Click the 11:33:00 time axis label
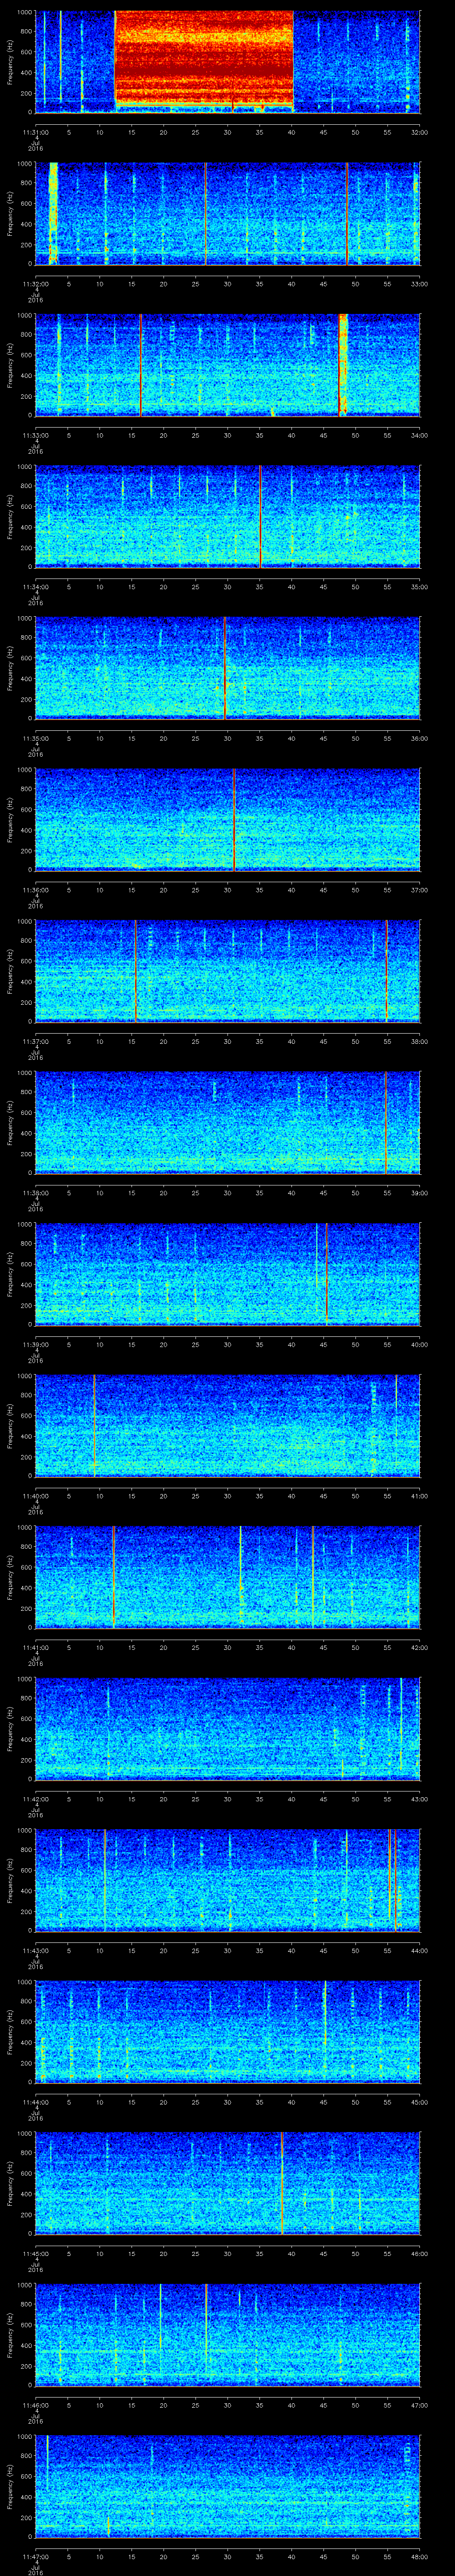 click(x=36, y=434)
